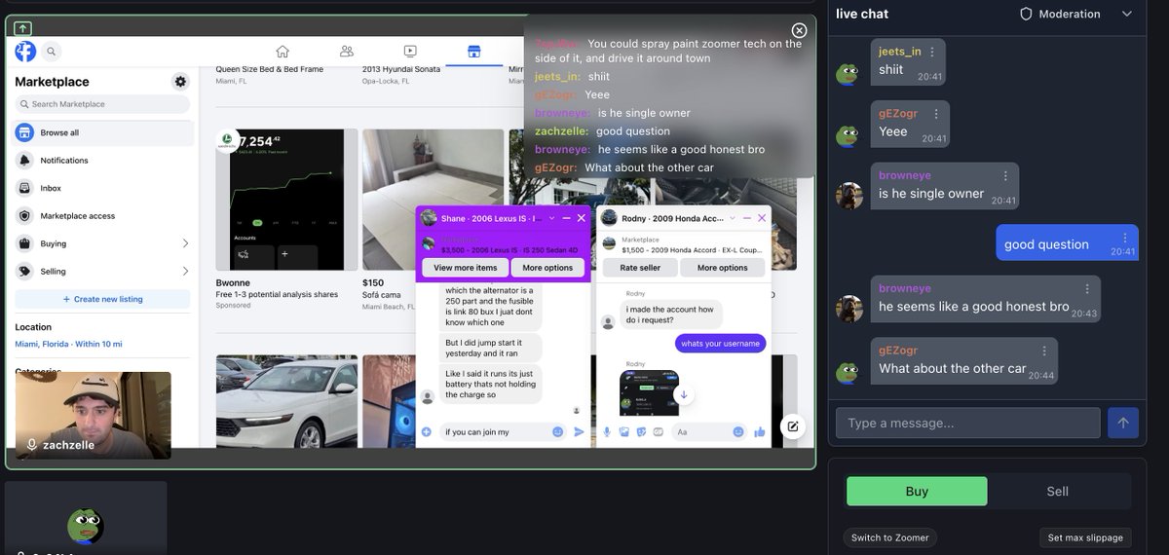Viewport: 1169px width, 555px height.
Task: Open Marketplace settings gear
Action: pyautogui.click(x=180, y=82)
